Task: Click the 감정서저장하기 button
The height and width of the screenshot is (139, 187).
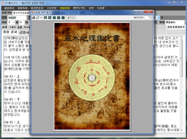Action: (176, 27)
